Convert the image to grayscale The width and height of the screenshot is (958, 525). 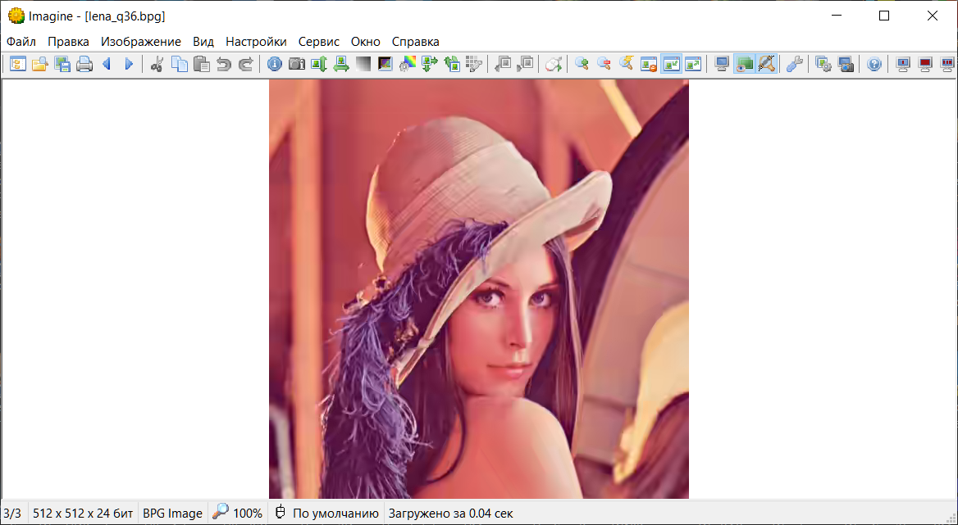coord(363,63)
